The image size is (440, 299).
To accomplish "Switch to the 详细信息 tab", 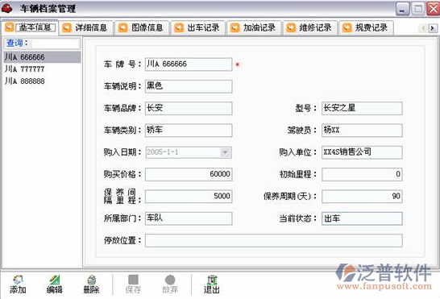I will click(x=86, y=27).
